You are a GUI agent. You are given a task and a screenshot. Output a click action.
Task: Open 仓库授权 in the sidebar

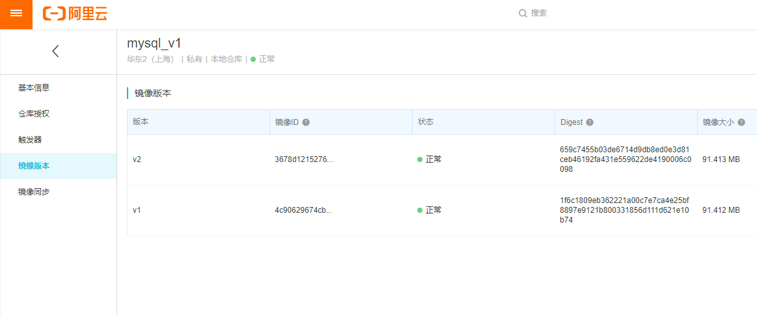point(34,114)
